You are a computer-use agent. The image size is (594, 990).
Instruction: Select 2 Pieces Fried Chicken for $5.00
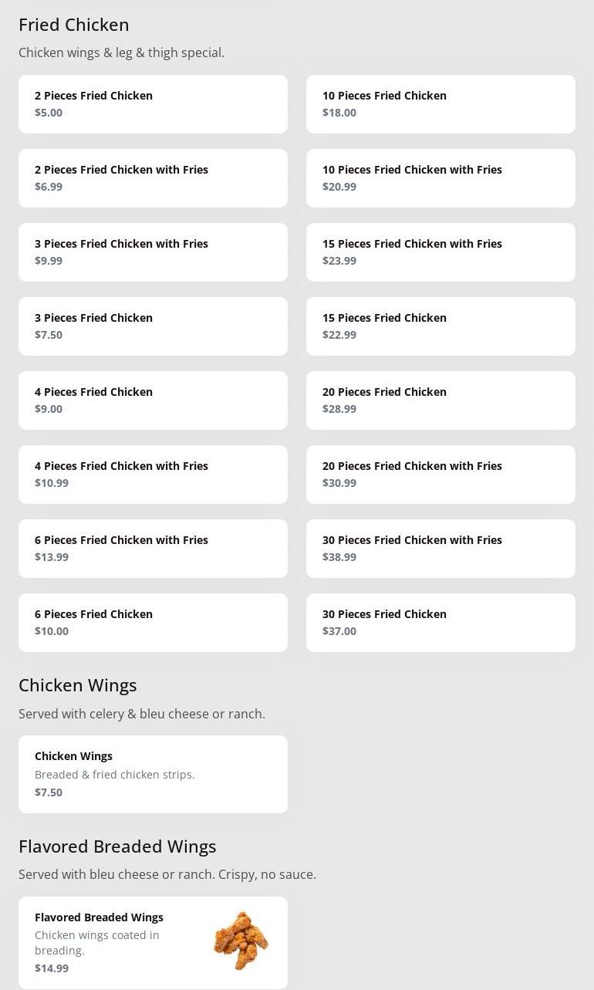pos(153,104)
